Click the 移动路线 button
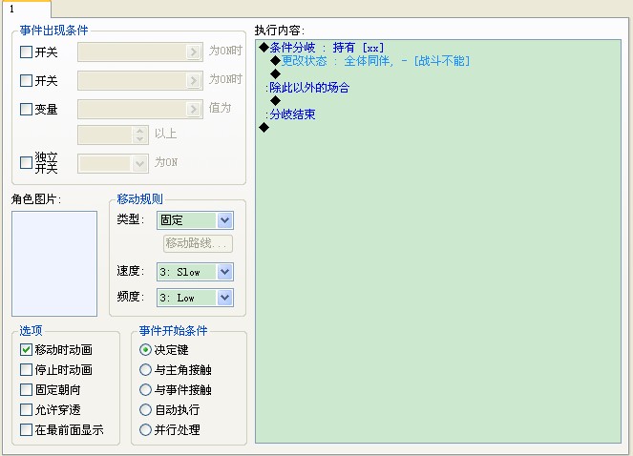The width and height of the screenshot is (633, 456). (198, 243)
